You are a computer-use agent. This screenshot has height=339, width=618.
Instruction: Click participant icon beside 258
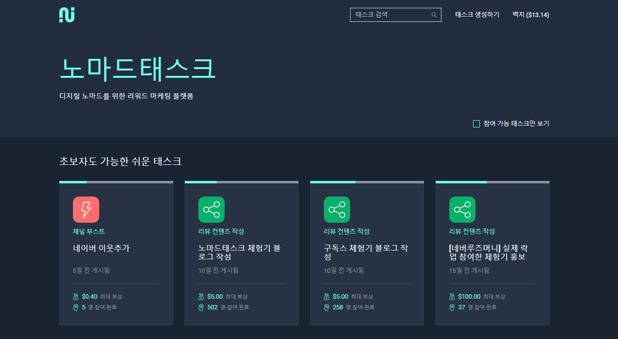pyautogui.click(x=327, y=307)
